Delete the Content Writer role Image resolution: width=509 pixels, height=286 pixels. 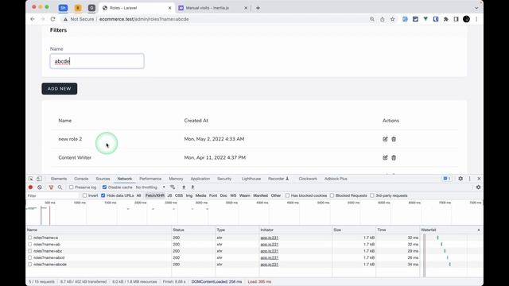click(x=394, y=157)
